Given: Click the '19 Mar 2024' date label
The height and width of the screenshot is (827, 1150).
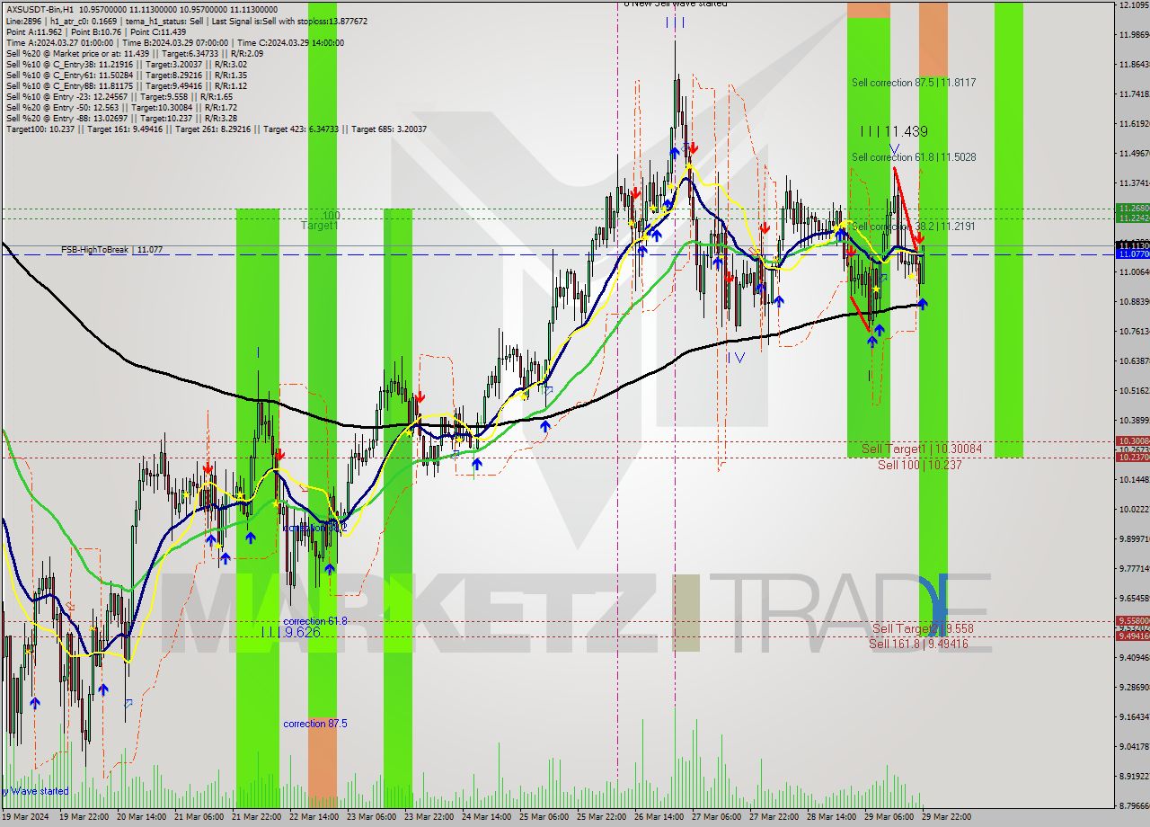Looking at the screenshot, I should point(25,817).
